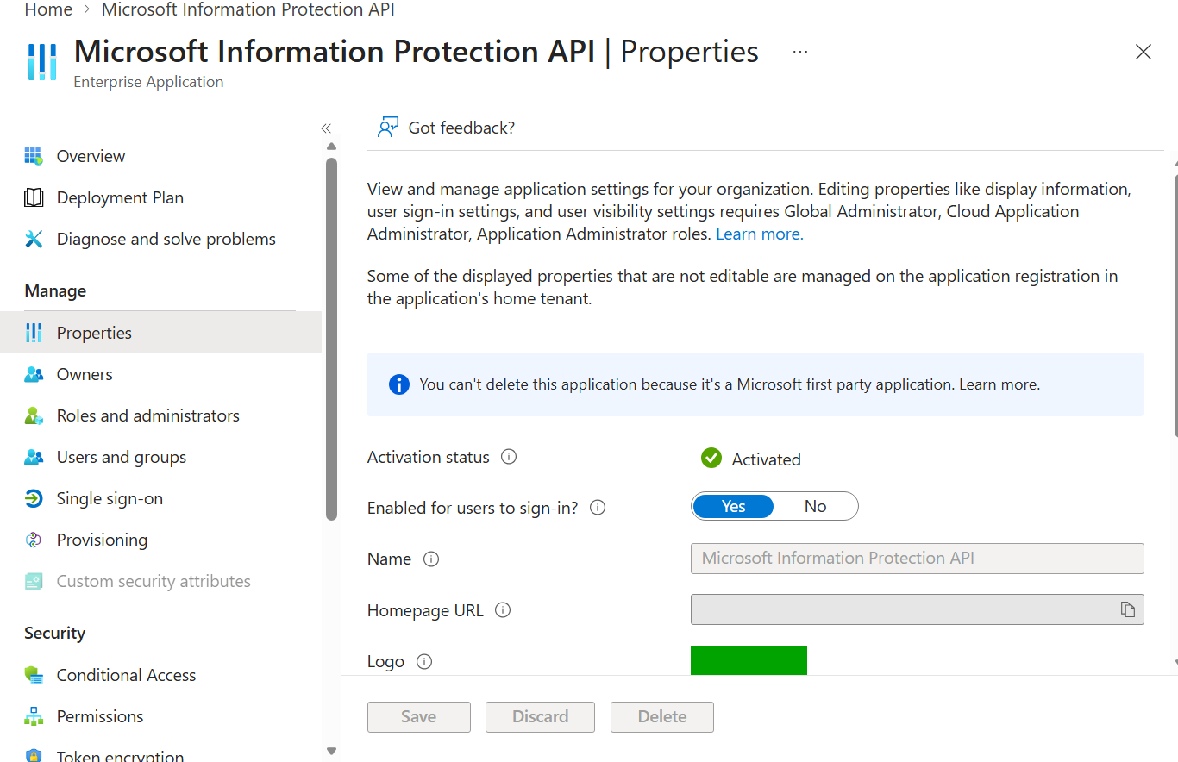Click the green Logo image

click(749, 660)
